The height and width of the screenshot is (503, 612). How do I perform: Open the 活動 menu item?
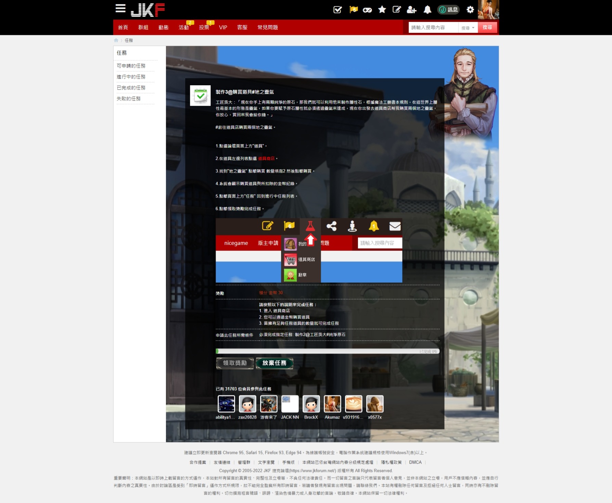click(x=184, y=27)
